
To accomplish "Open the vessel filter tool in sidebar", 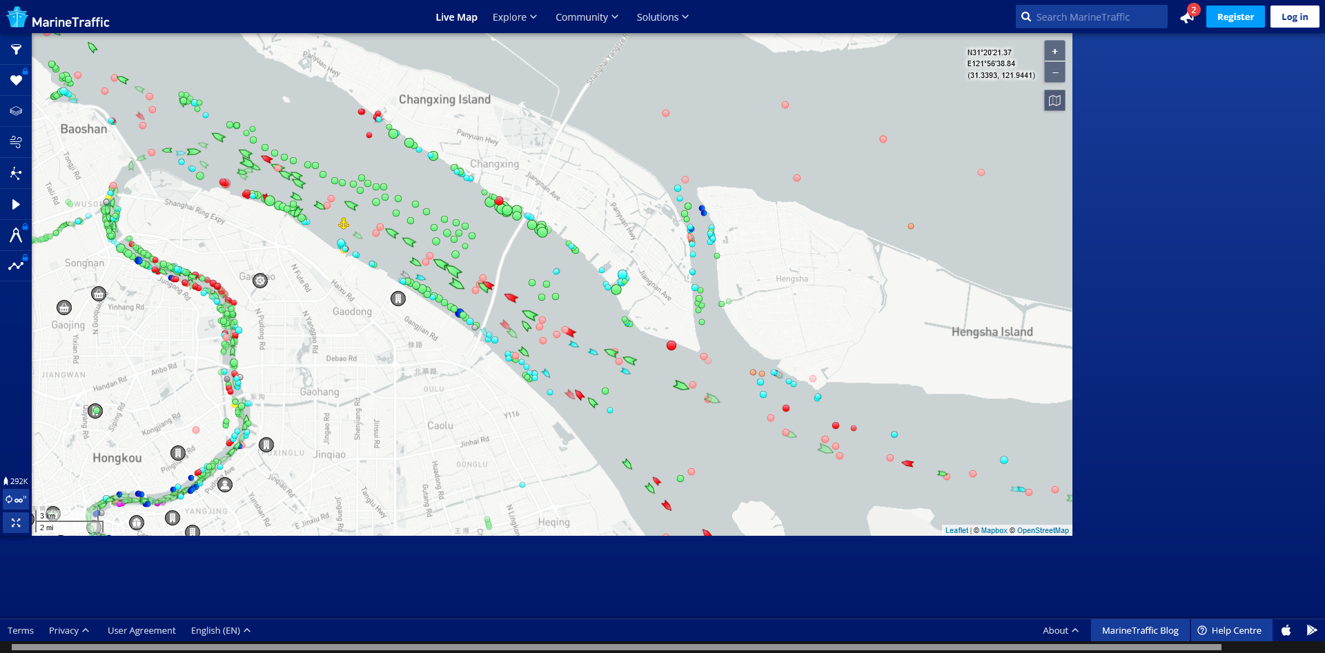I will pyautogui.click(x=16, y=50).
